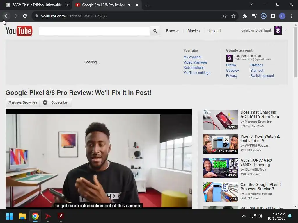
Task: Subscribe to the channel with the Subscribe button
Action: (56, 102)
